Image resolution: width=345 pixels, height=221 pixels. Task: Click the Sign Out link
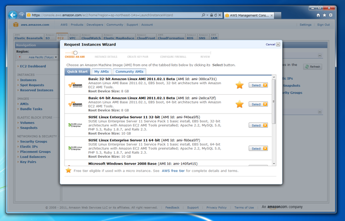tap(323, 25)
